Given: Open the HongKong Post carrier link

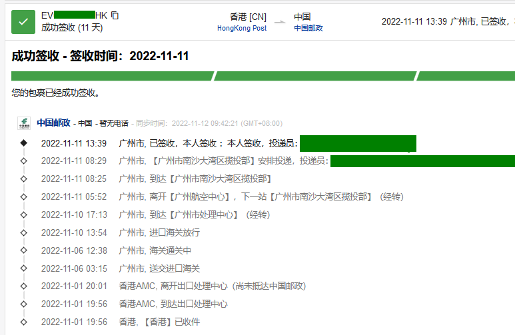Looking at the screenshot, I should tap(241, 29).
